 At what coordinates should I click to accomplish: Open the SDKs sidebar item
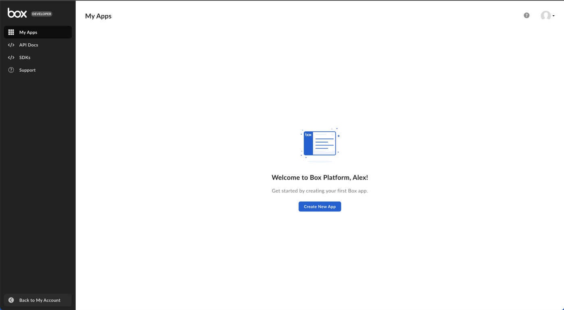(x=38, y=58)
